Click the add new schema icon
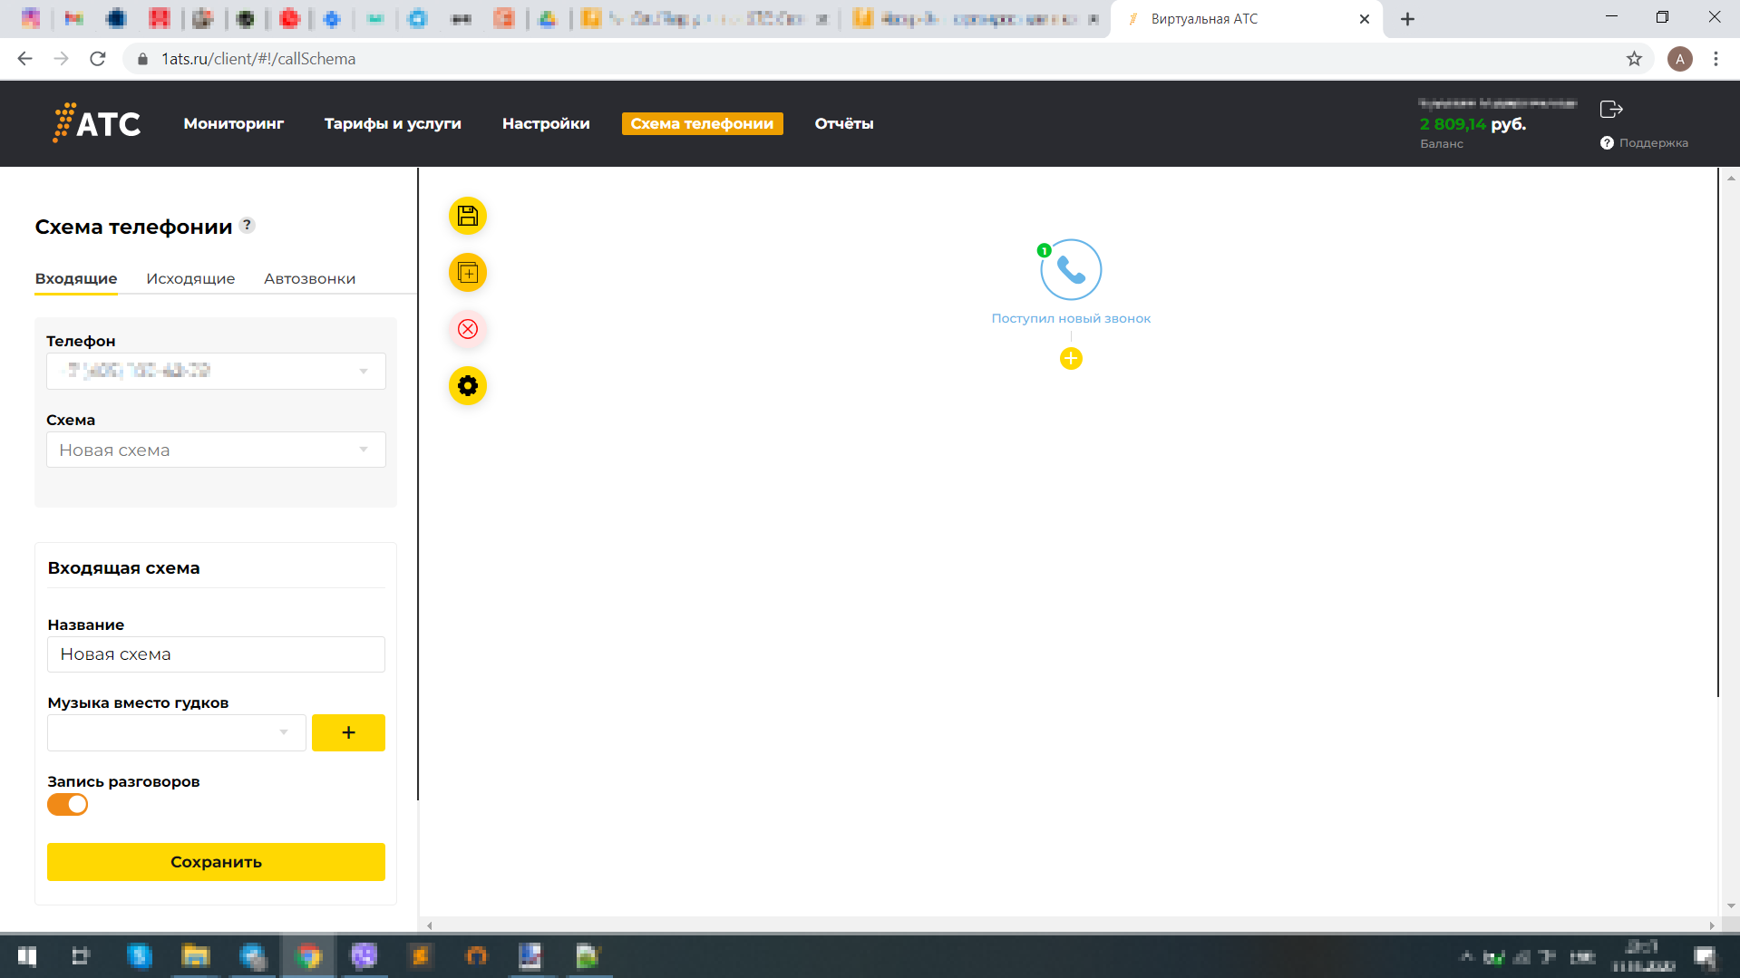 [468, 273]
